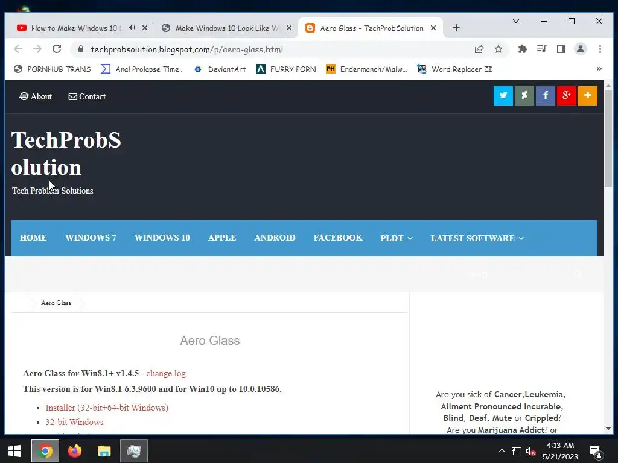This screenshot has width=618, height=463.
Task: Bookmark this page with the star icon
Action: tap(499, 49)
